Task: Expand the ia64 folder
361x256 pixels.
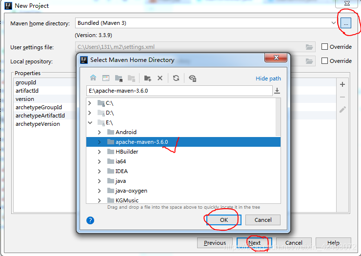Action: (99, 161)
